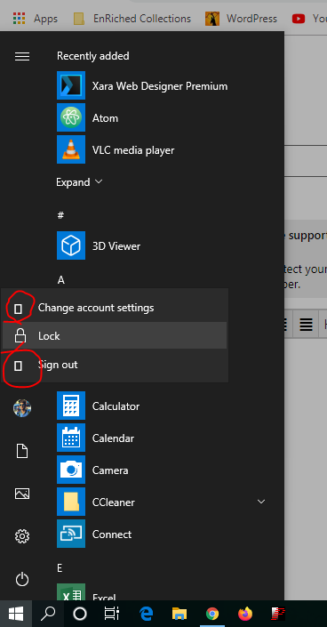Expand the Recently added list
Image resolution: width=327 pixels, height=627 pixels.
tap(79, 182)
